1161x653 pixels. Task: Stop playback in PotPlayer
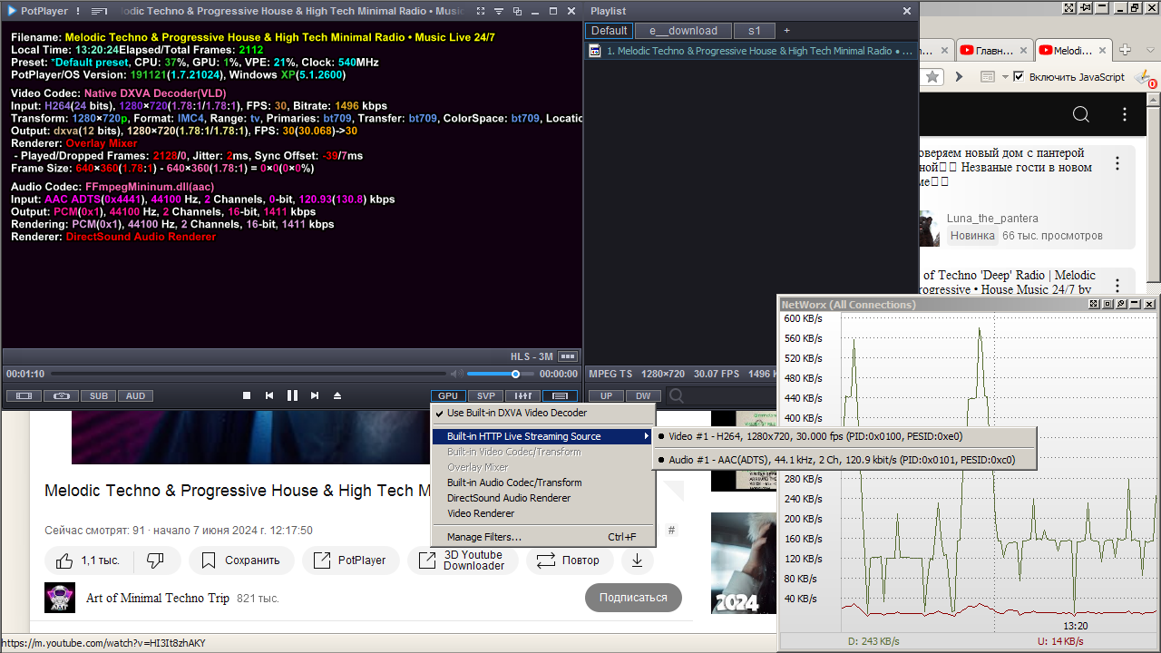[x=247, y=395]
